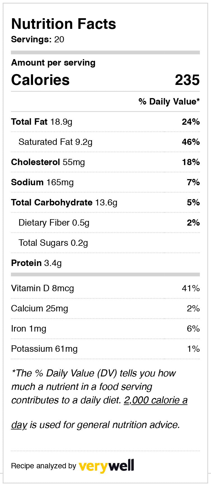Click the Iron 1mg label

[29, 328]
